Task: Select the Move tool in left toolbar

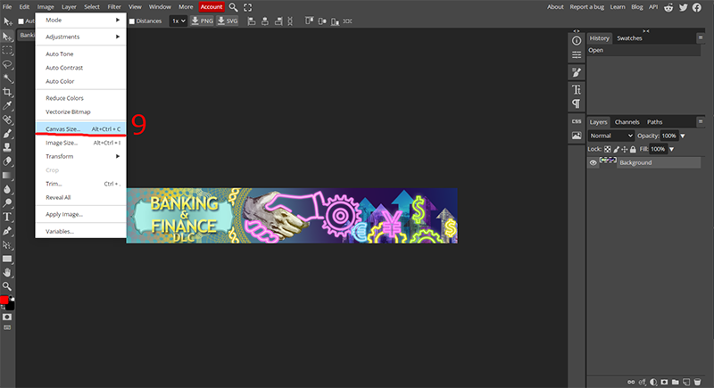Action: (7, 37)
